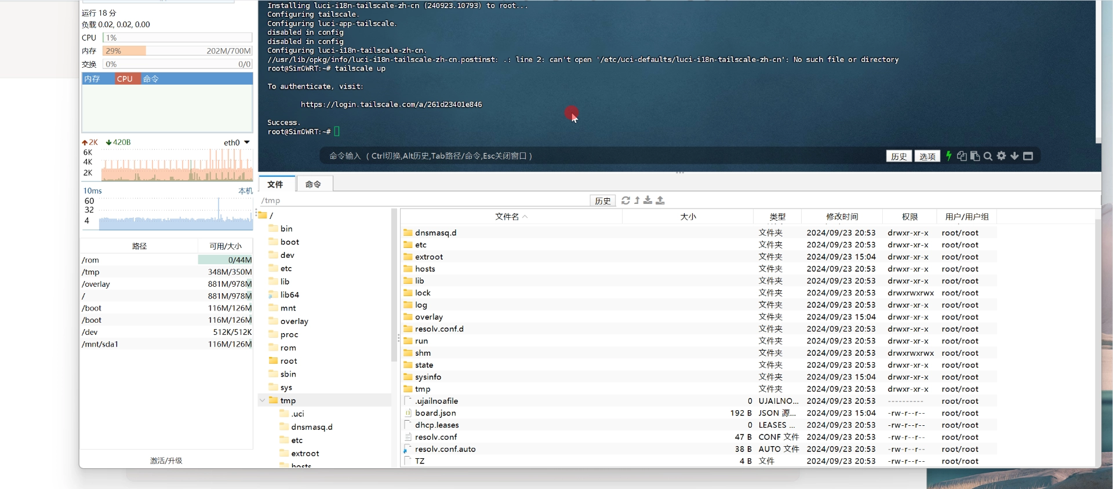Collapse the tmp folder in tree

click(263, 400)
